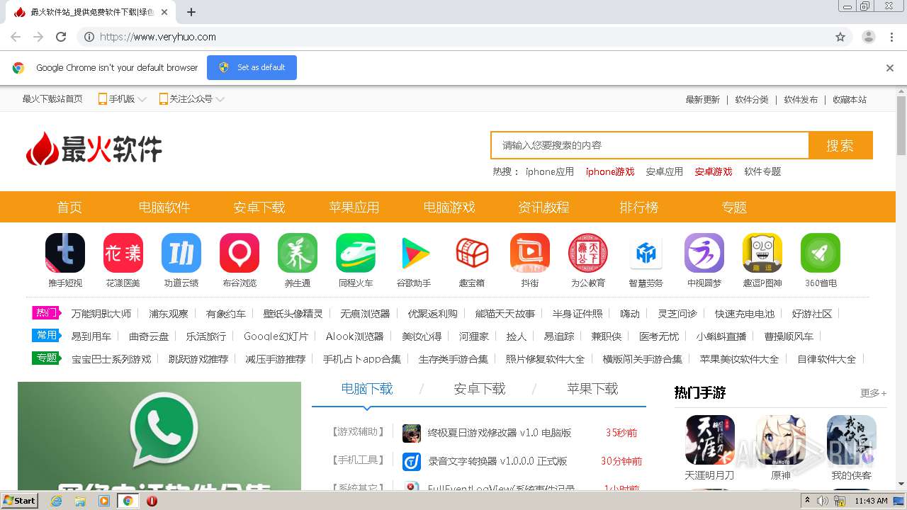The image size is (907, 510).
Task: Bookmark this page with the star icon
Action: 840,37
